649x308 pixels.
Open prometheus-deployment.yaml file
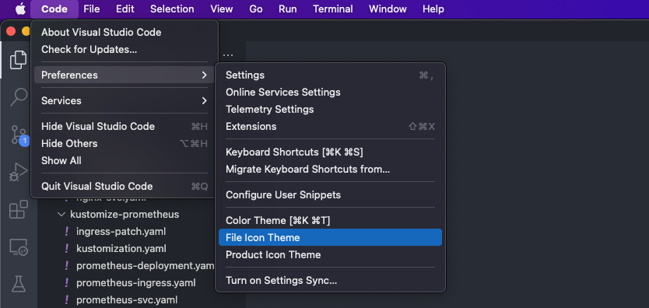145,266
